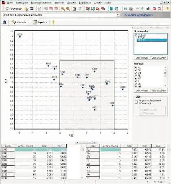Click the red-and-green chart icon

click(x=88, y=9)
